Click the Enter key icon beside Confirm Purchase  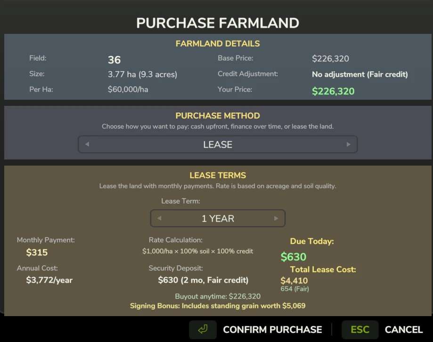(x=203, y=330)
